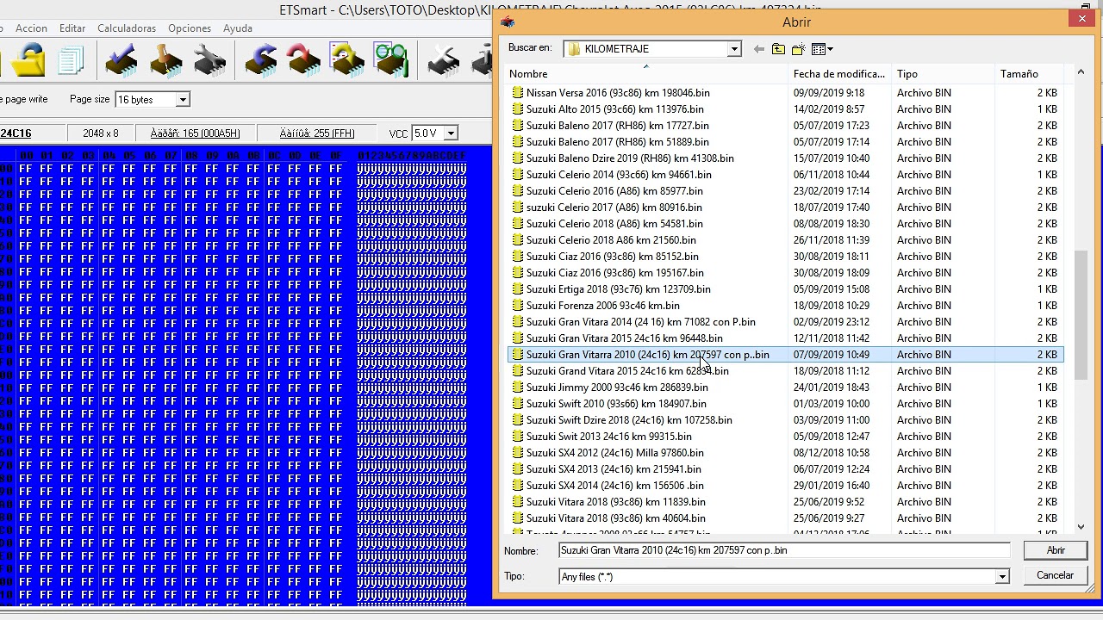The height and width of the screenshot is (620, 1103).
Task: Click the file icon beside Nissan Versa 2016
Action: tap(517, 92)
